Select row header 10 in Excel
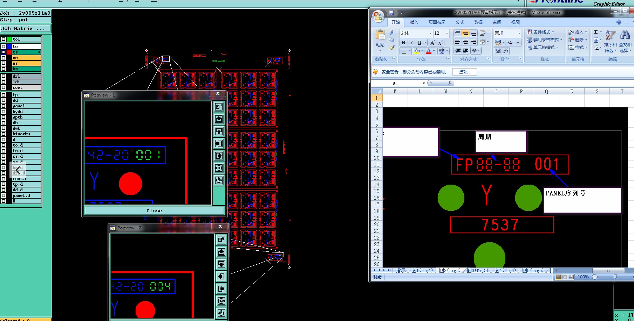This screenshot has width=634, height=321. [x=377, y=158]
